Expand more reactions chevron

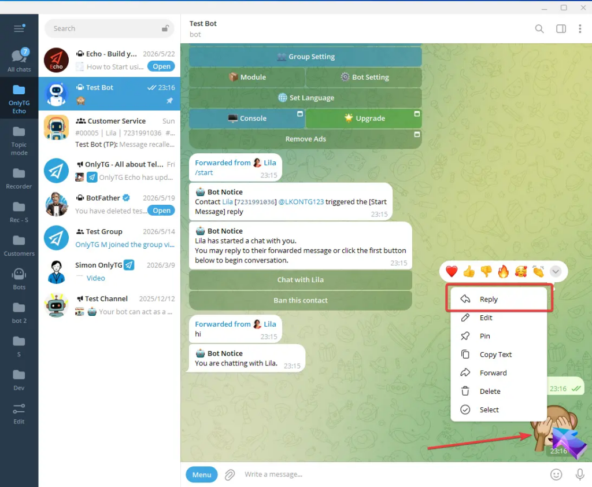(x=556, y=271)
